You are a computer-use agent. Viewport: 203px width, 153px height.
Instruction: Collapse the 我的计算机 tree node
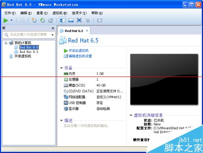6,43
